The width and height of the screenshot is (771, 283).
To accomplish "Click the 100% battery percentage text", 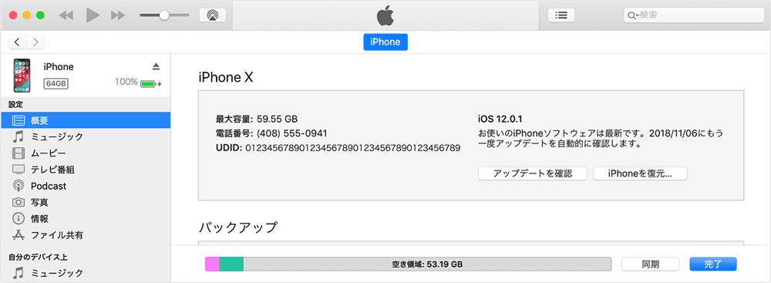I will coord(126,83).
